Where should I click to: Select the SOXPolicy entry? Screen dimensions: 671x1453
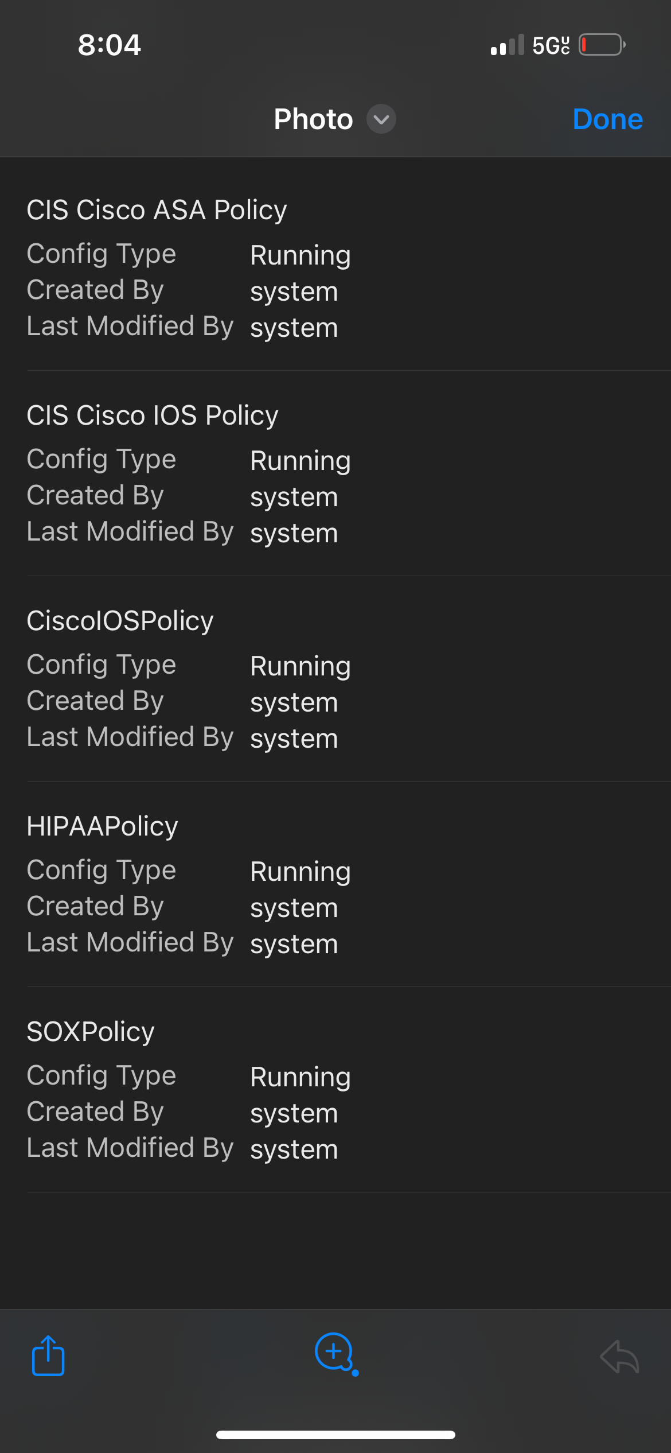[x=91, y=1032]
